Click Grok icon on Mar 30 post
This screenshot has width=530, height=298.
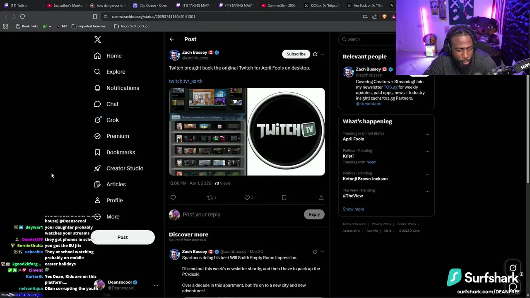(x=315, y=252)
